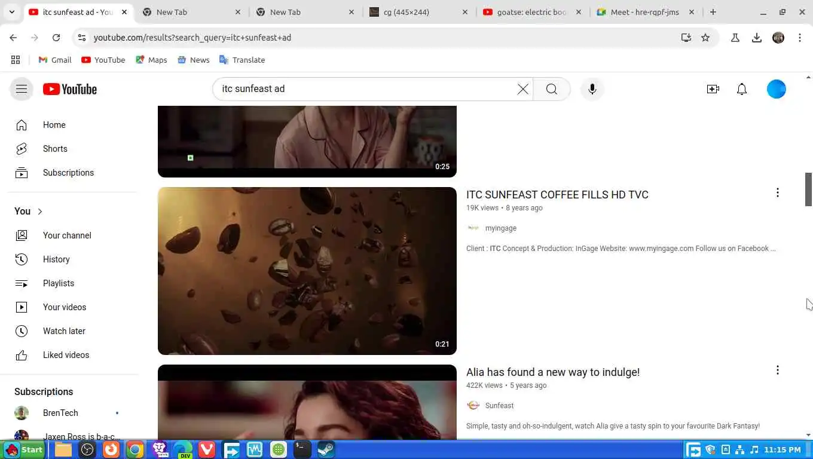Open Alia has found a new way title
This screenshot has width=813, height=459.
pos(553,372)
